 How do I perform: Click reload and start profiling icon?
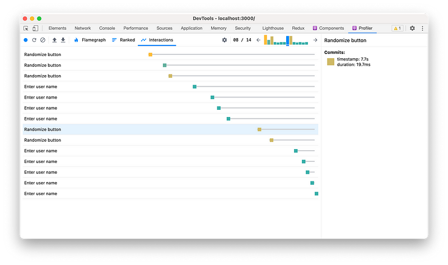34,40
